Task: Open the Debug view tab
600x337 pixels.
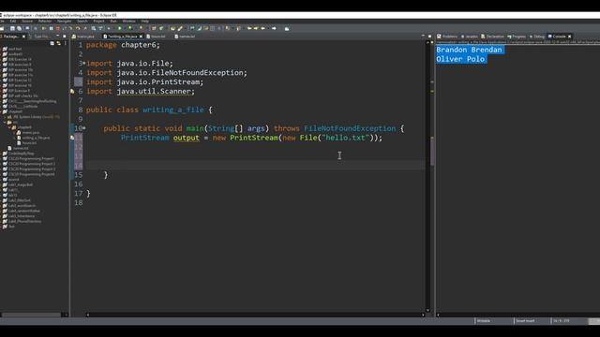Action: (x=537, y=37)
